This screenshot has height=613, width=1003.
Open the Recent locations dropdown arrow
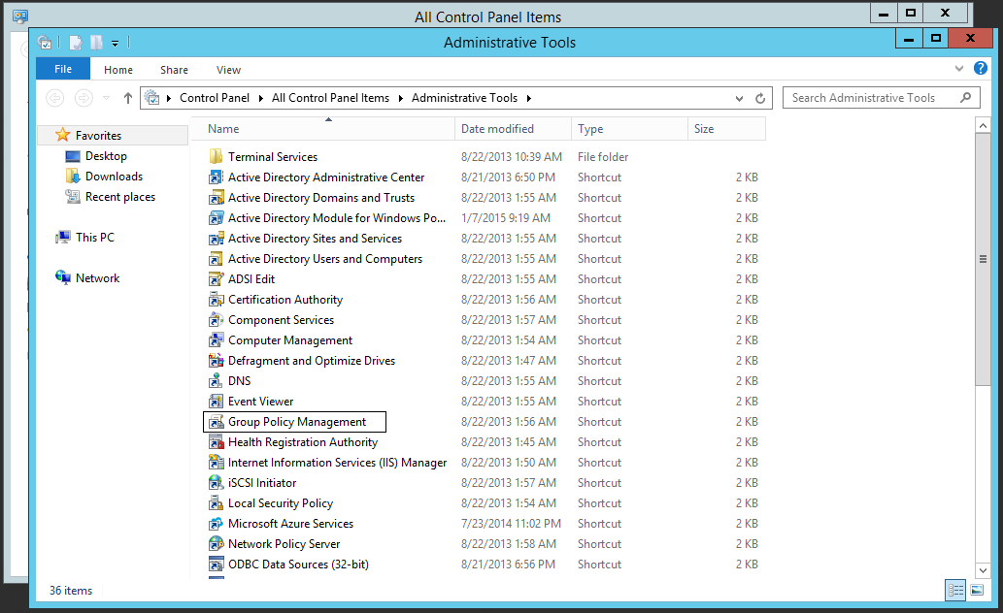click(x=106, y=98)
